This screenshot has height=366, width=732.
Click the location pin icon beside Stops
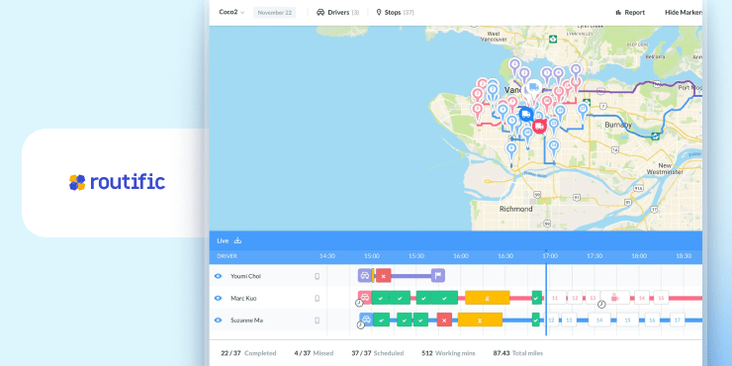[379, 13]
